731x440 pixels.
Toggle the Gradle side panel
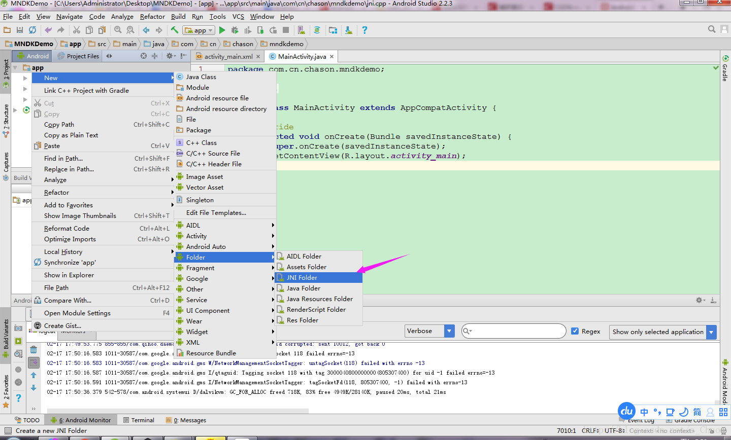(x=725, y=69)
